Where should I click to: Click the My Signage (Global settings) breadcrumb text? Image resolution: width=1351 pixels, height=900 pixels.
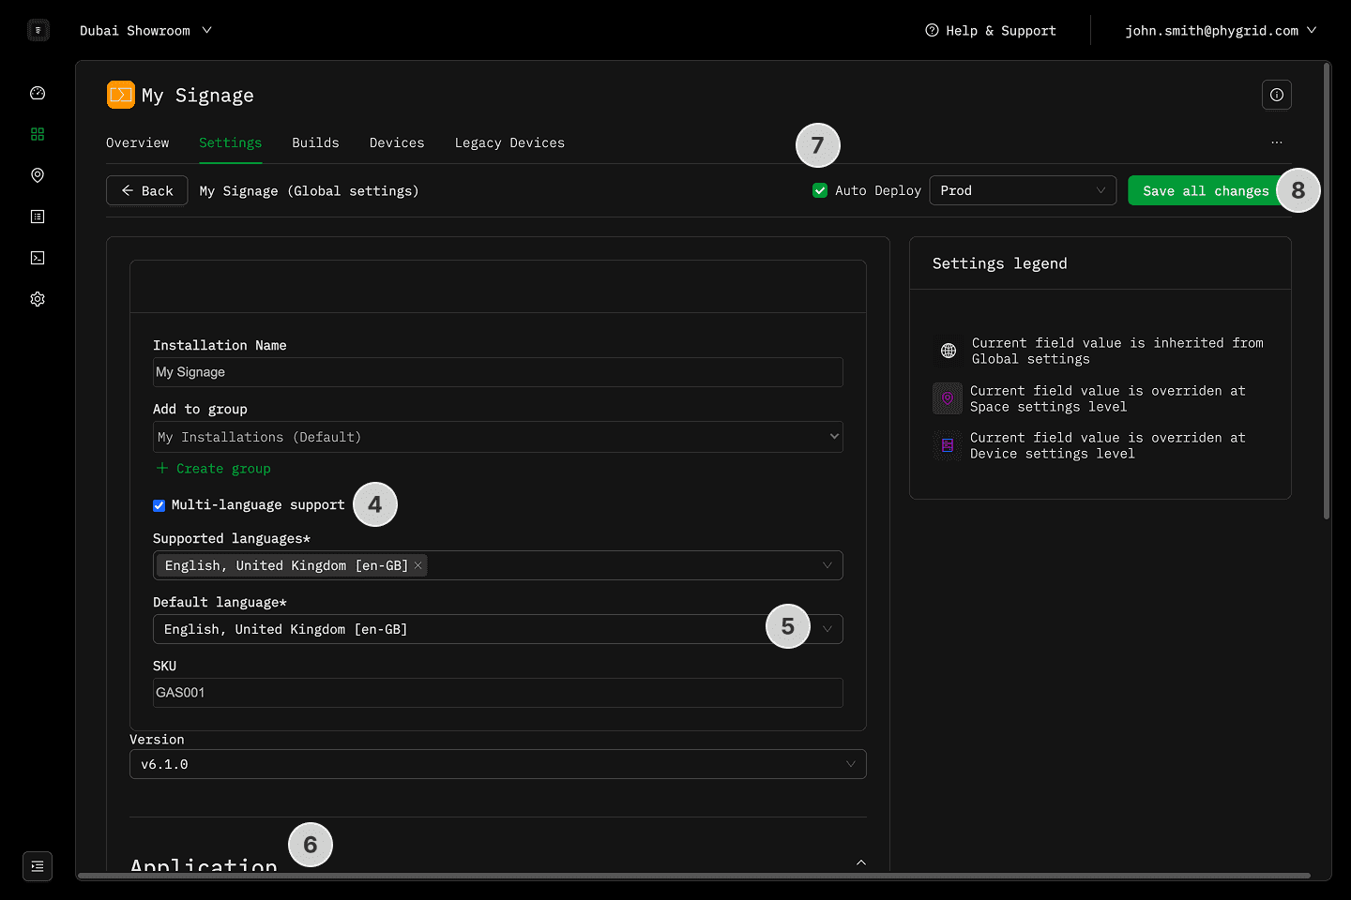[310, 191]
